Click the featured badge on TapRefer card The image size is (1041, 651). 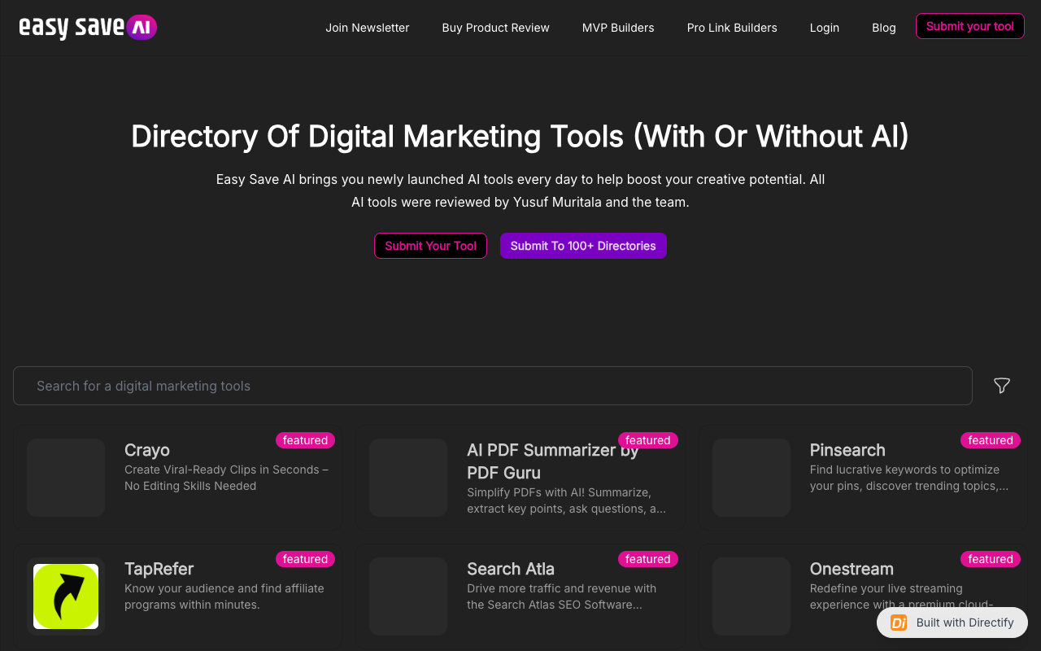point(305,559)
